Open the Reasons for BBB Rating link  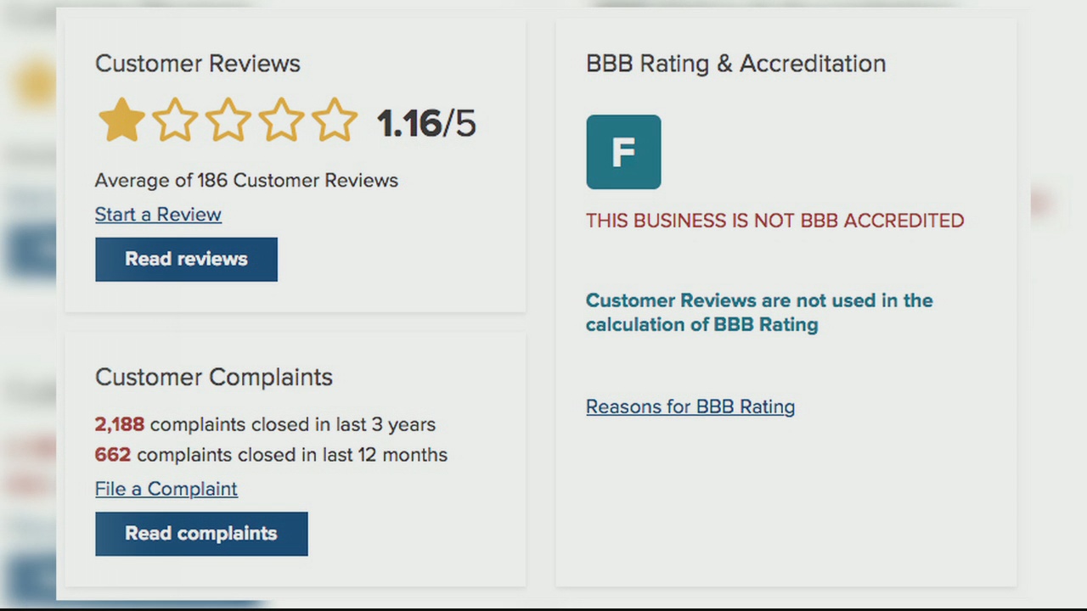(x=690, y=406)
